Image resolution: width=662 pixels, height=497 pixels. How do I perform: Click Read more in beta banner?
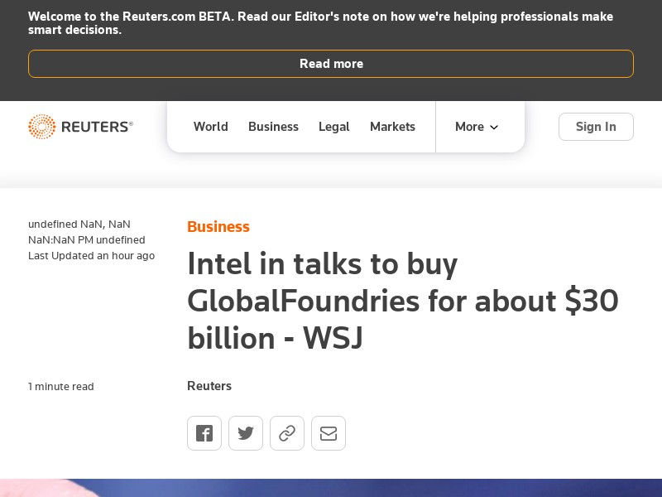(x=331, y=64)
